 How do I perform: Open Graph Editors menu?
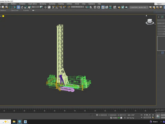click(x=33, y=4)
